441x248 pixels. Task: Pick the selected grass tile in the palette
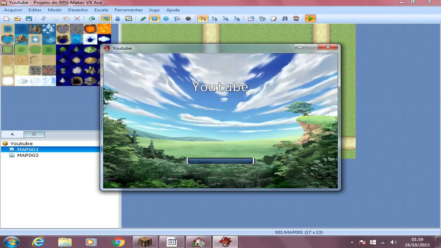8,50
